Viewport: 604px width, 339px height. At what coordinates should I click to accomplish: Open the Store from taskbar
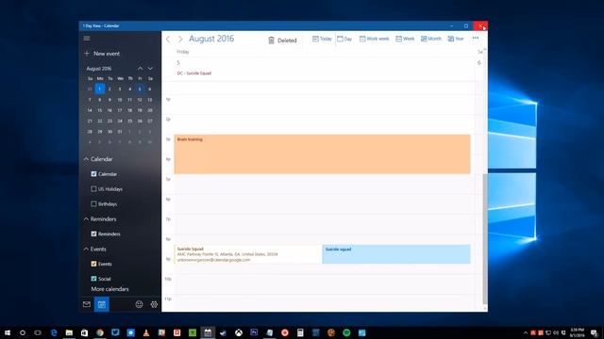84,332
